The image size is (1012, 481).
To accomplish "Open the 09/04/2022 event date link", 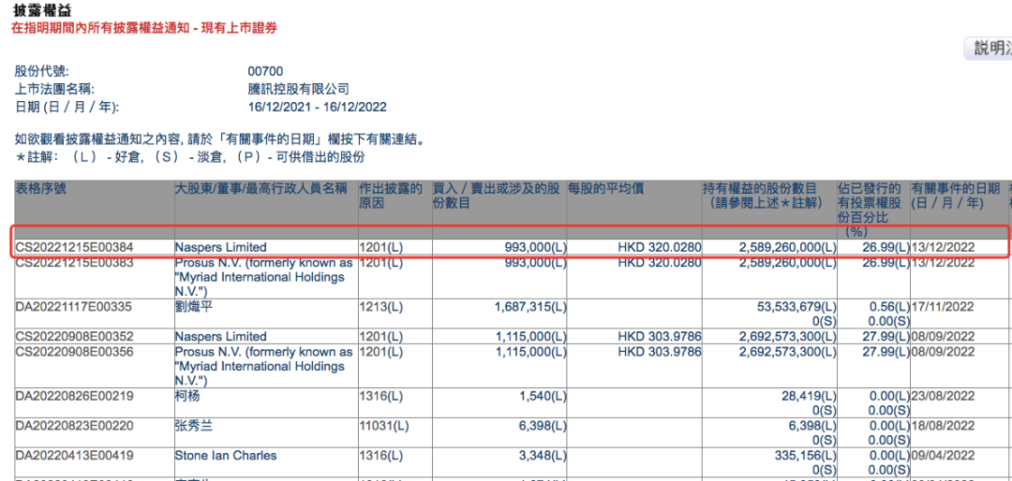I will (943, 456).
